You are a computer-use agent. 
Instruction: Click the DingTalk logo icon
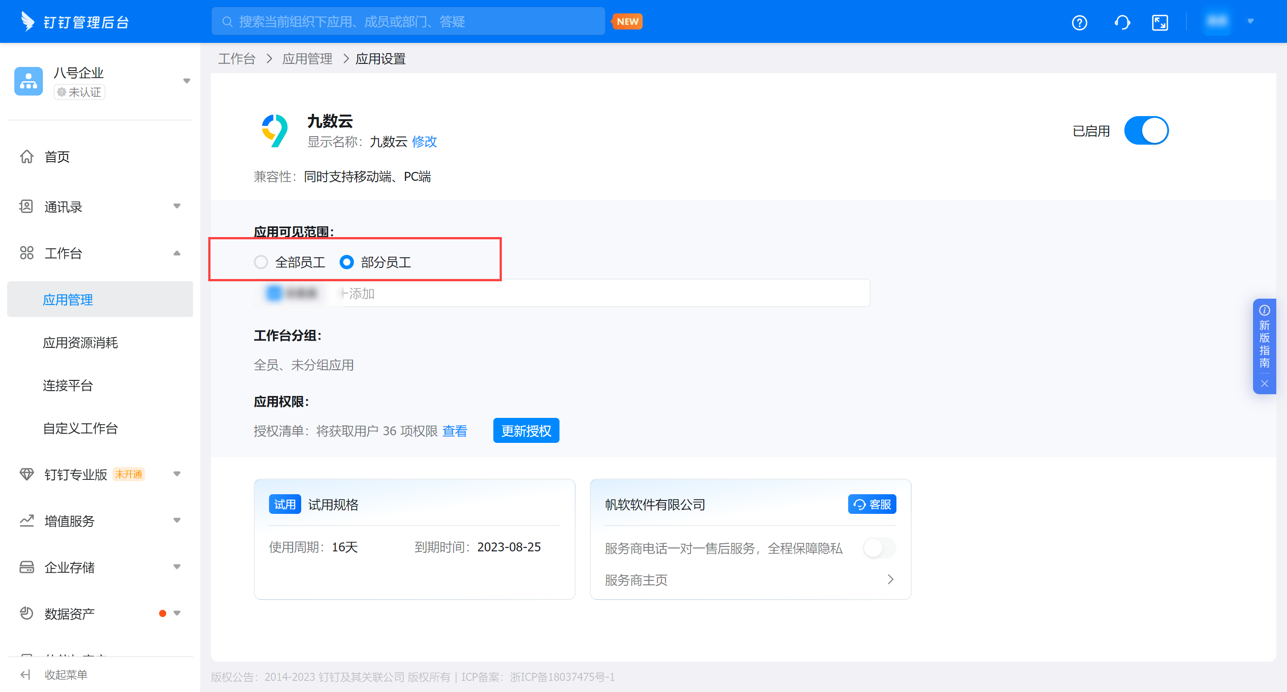tap(27, 21)
